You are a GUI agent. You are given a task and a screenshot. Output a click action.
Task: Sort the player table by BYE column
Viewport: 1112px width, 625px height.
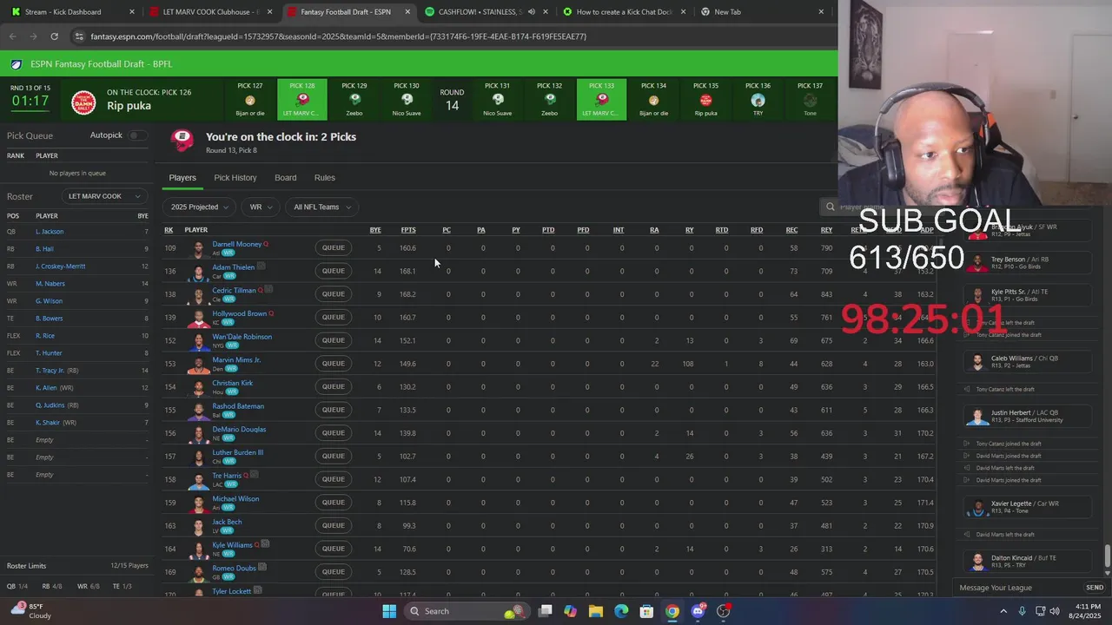(375, 230)
